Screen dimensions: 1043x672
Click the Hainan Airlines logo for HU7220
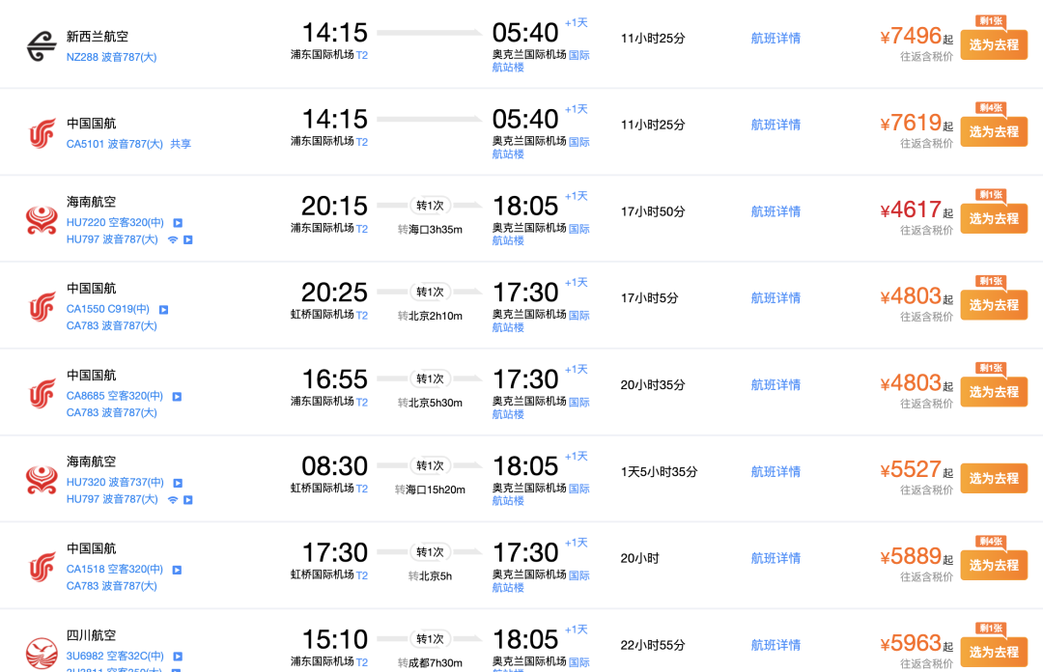click(x=42, y=220)
